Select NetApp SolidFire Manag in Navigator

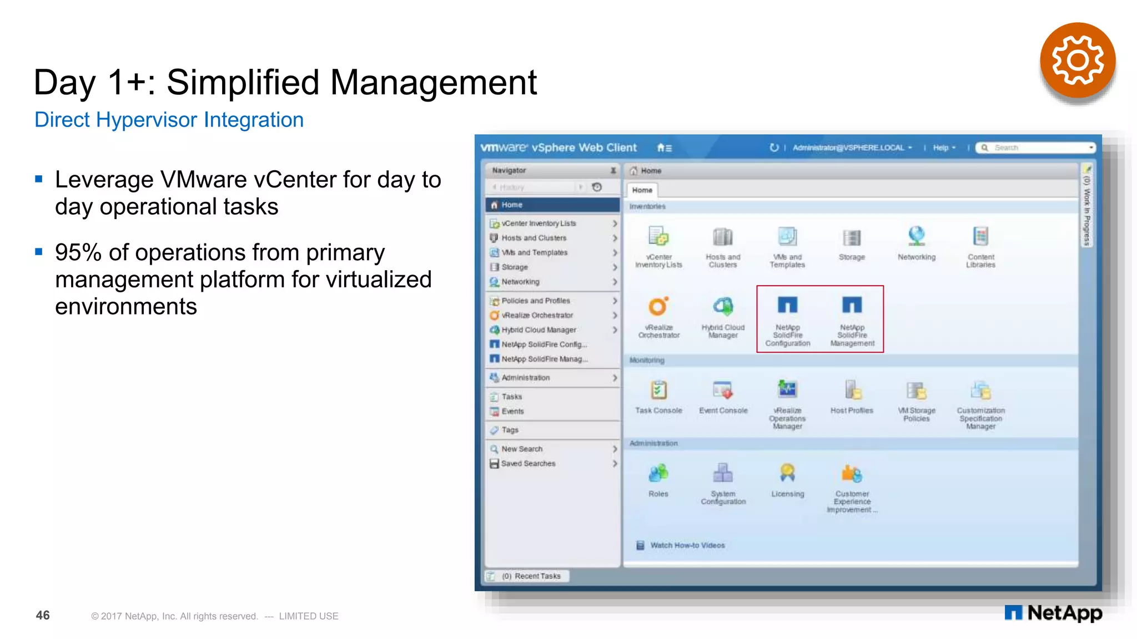552,359
